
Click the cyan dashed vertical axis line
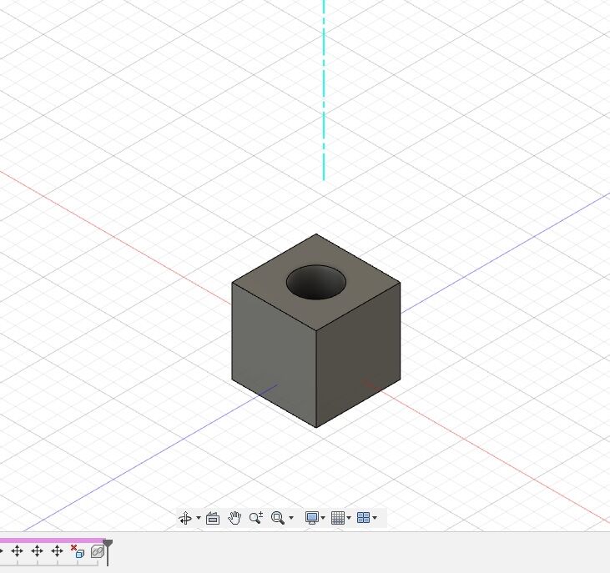[324, 90]
